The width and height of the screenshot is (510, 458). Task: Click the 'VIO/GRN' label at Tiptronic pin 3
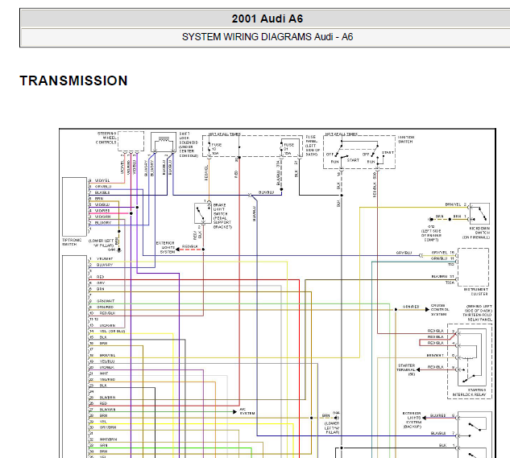(x=102, y=217)
